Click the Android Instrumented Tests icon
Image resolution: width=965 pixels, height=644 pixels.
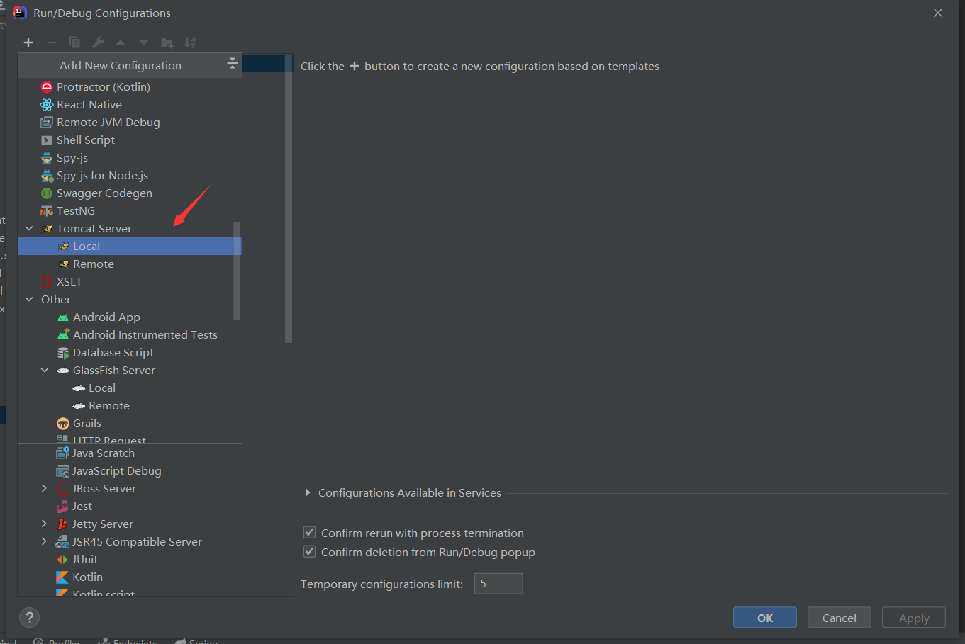pyautogui.click(x=63, y=334)
